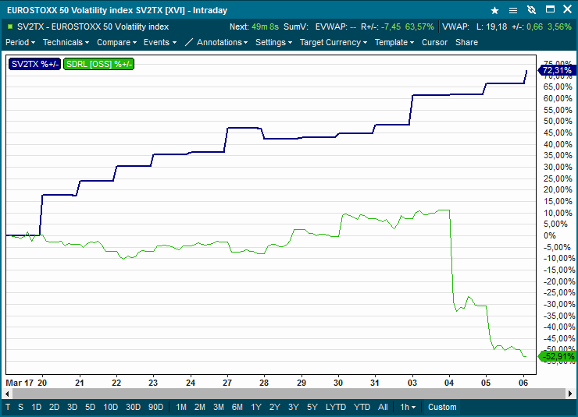Click the 0% level on percent axis

click(x=550, y=235)
